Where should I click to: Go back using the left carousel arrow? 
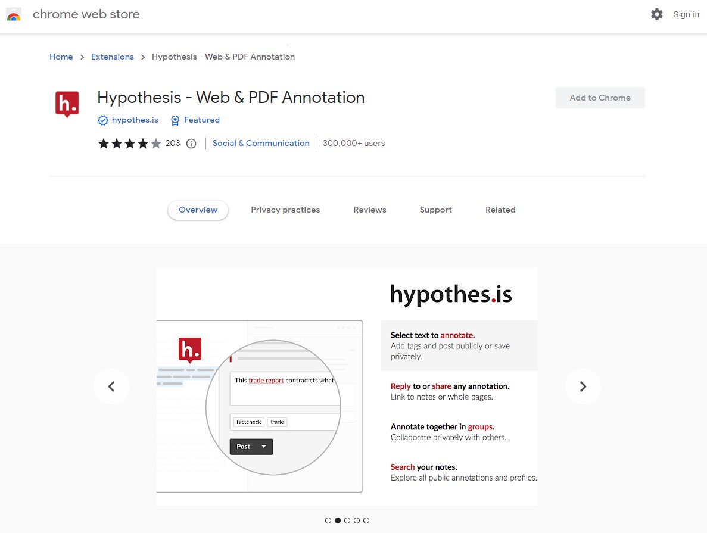coord(111,386)
